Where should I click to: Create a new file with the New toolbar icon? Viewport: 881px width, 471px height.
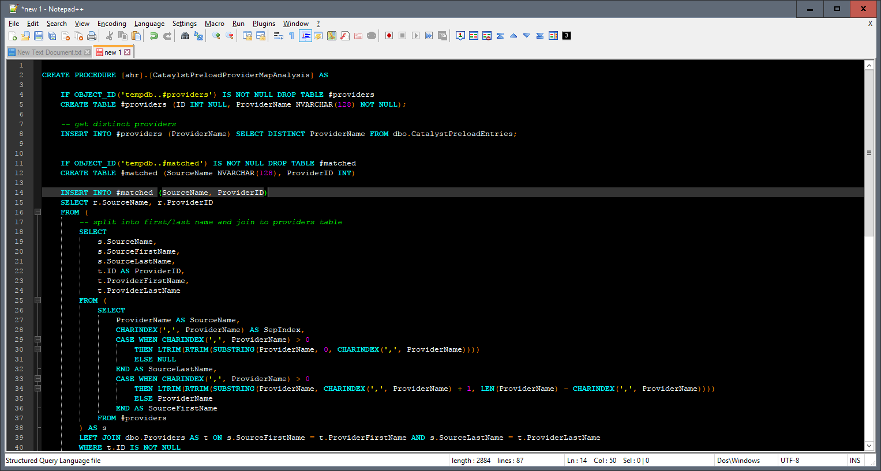(x=12, y=36)
